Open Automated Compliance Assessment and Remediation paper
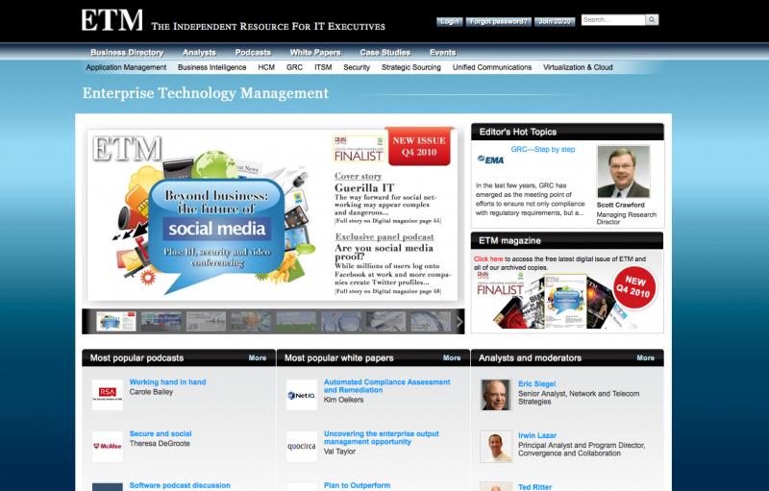The image size is (769, 491). (387, 385)
